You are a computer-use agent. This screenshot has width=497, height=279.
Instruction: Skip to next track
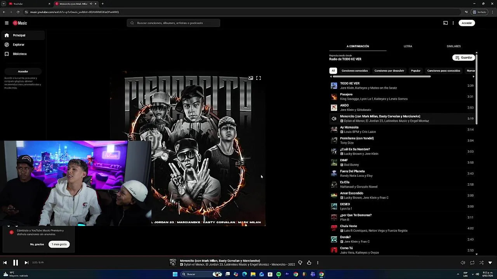(26, 263)
